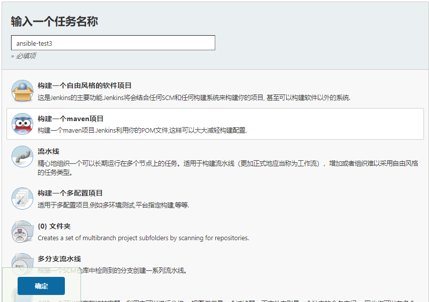This screenshot has height=302, width=429.
Task: Click the pipeline description starting 精心地组织
Action: 228,168
